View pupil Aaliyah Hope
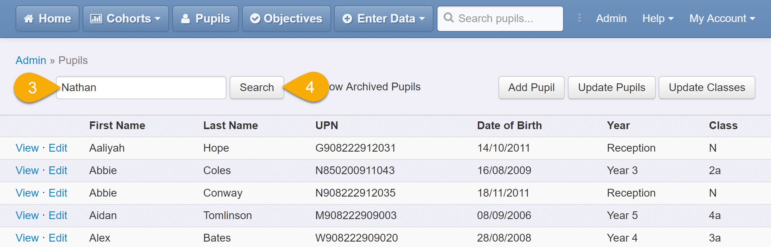Image resolution: width=771 pixels, height=247 pixels. tap(27, 148)
